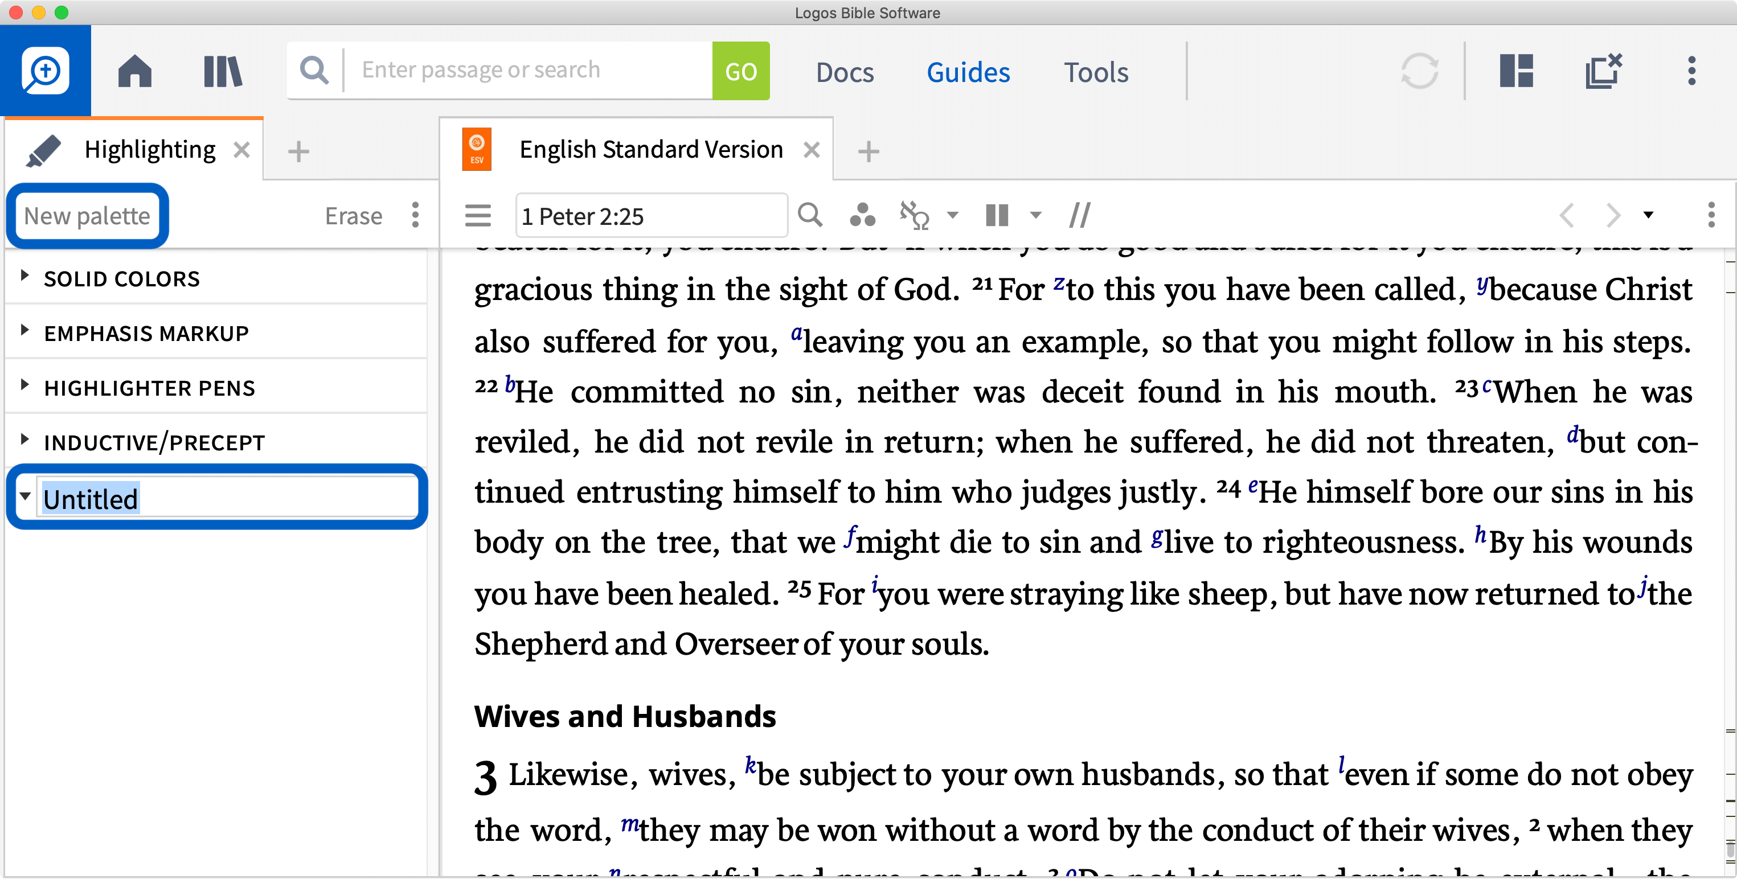Click the green GO button
Image resolution: width=1737 pixels, height=879 pixels.
(x=741, y=71)
